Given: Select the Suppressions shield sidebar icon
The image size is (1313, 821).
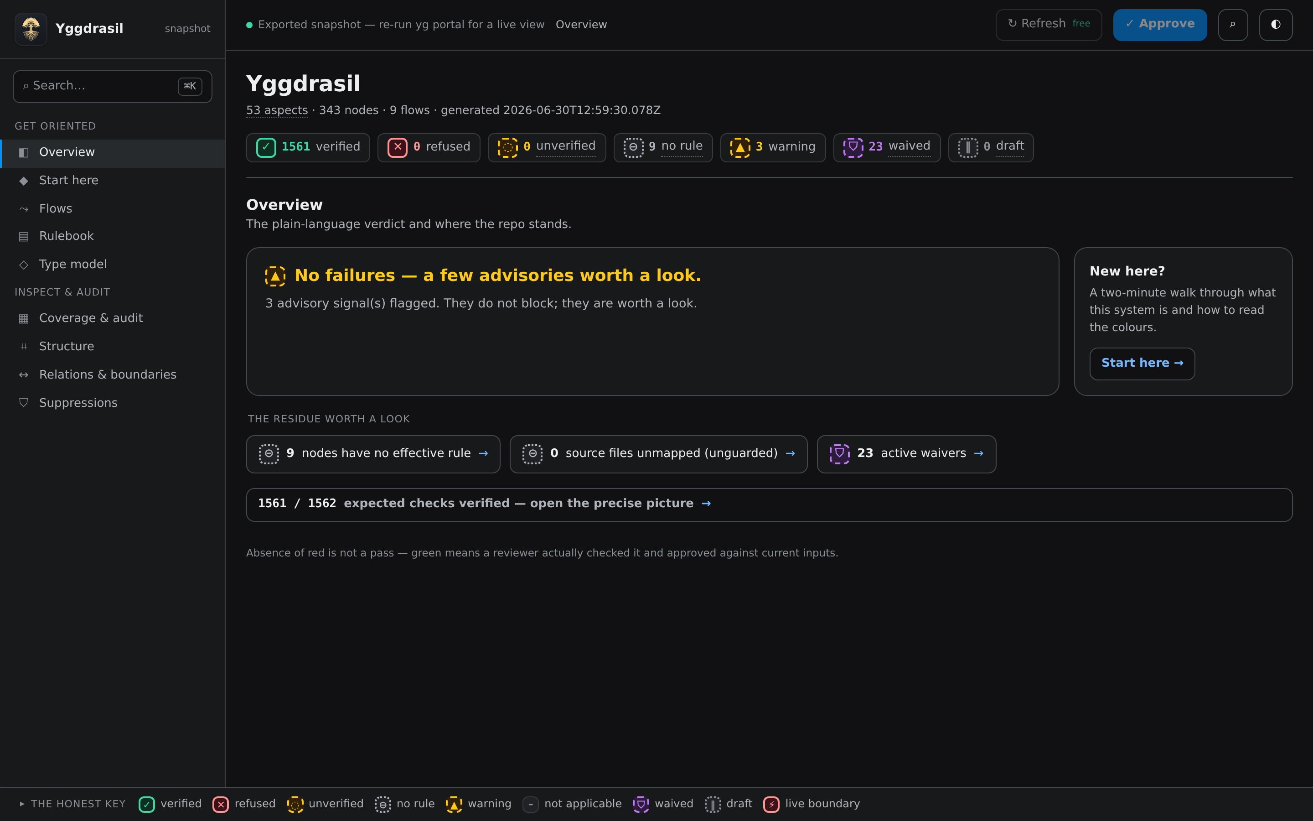Looking at the screenshot, I should coord(24,403).
